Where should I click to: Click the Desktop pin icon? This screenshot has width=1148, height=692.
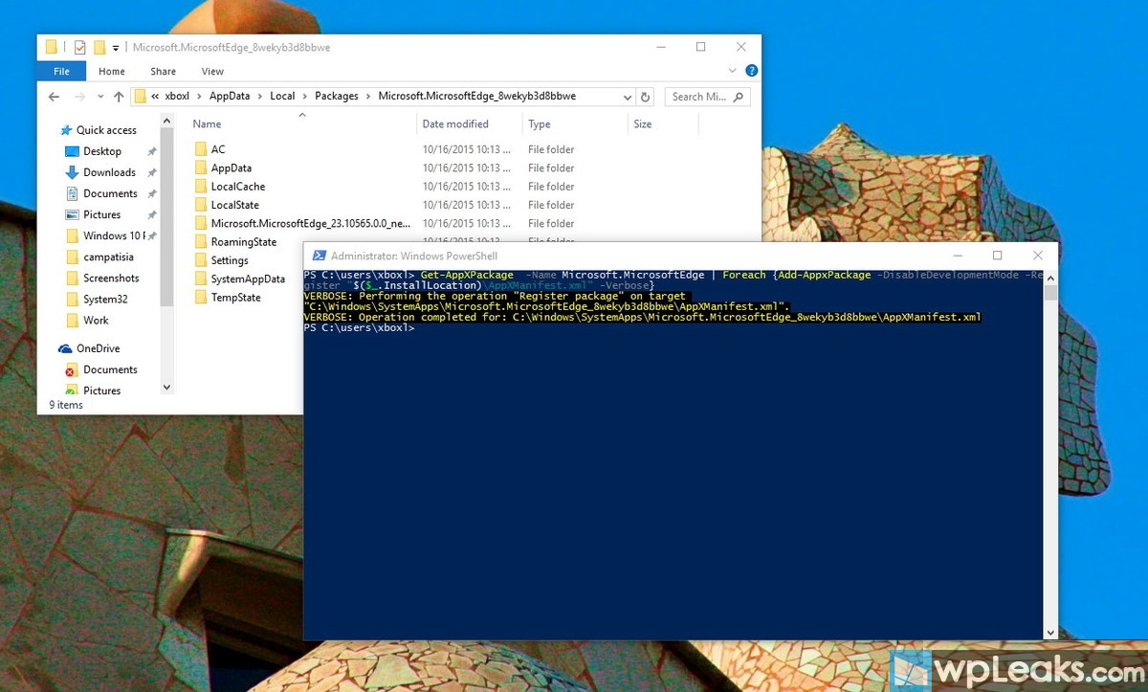click(151, 151)
